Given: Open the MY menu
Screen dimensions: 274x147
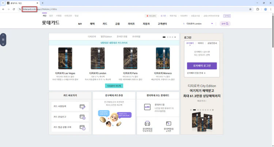Looking at the screenshot, I should point(80,24).
